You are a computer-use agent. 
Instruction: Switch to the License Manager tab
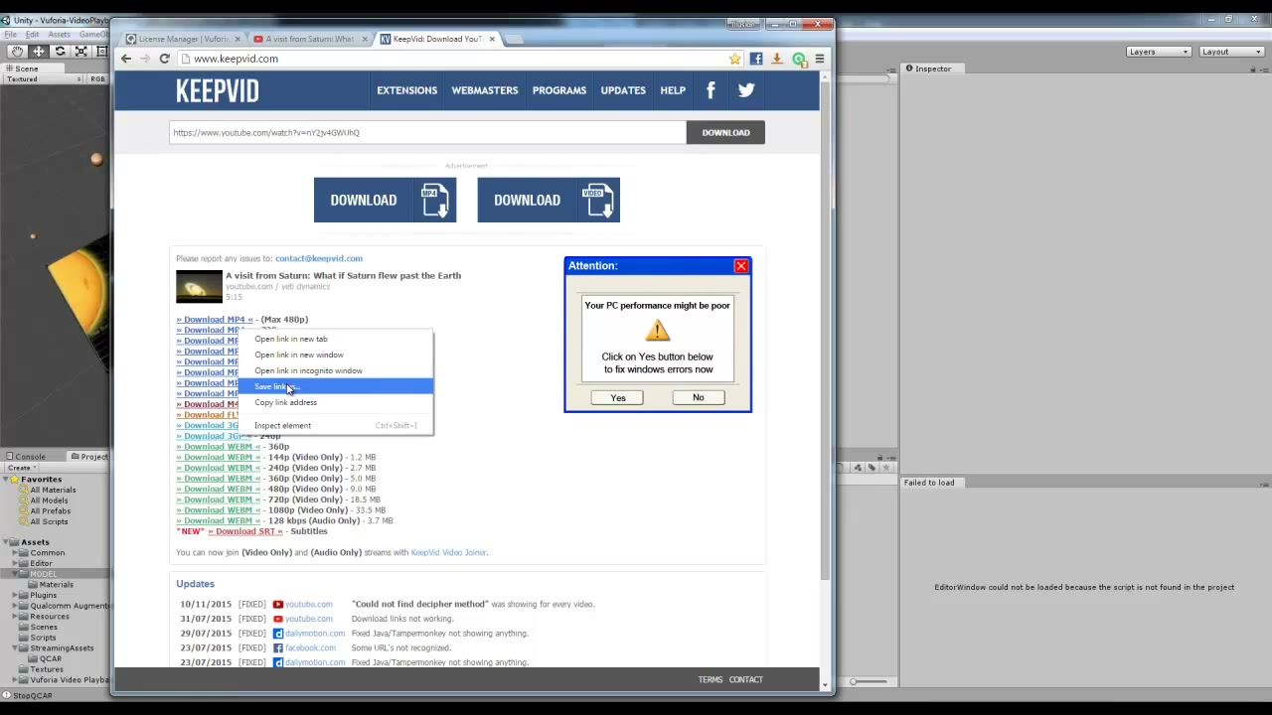click(x=182, y=39)
